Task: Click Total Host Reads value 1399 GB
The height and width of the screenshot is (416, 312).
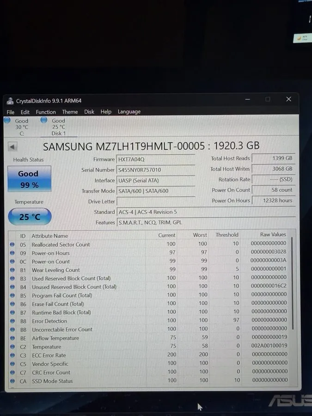Action: pyautogui.click(x=273, y=158)
